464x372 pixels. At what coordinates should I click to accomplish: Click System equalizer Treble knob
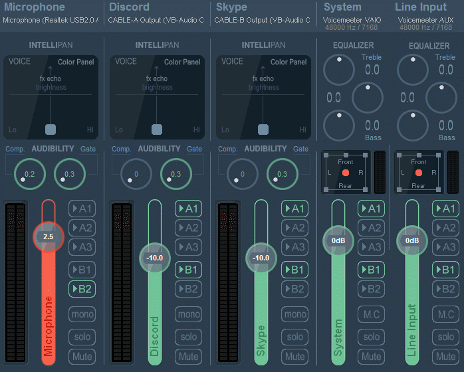coord(339,70)
